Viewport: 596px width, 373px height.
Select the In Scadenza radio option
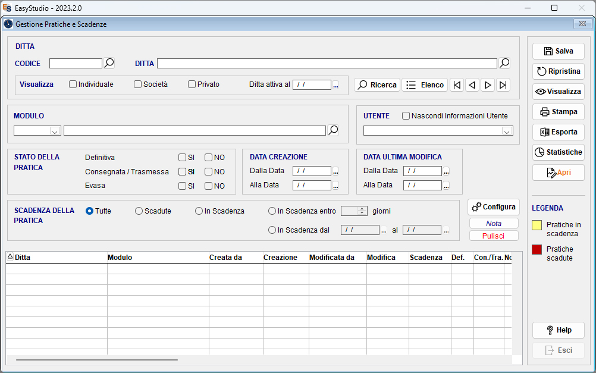point(199,211)
